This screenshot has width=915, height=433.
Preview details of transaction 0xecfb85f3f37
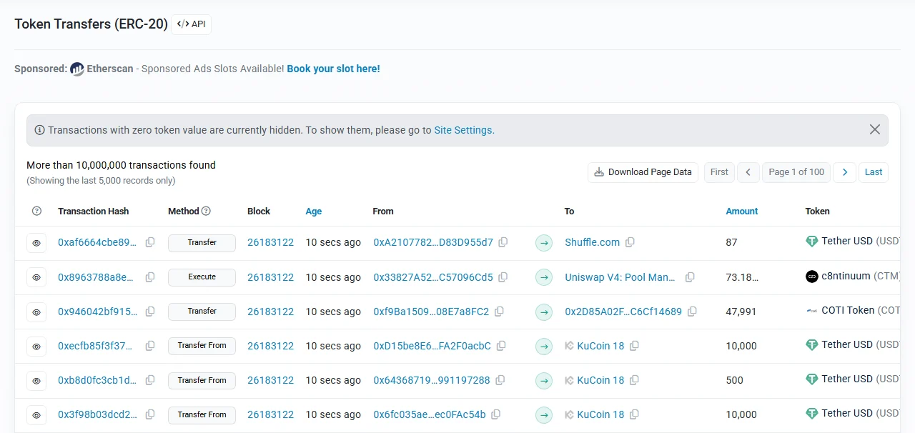pos(36,346)
